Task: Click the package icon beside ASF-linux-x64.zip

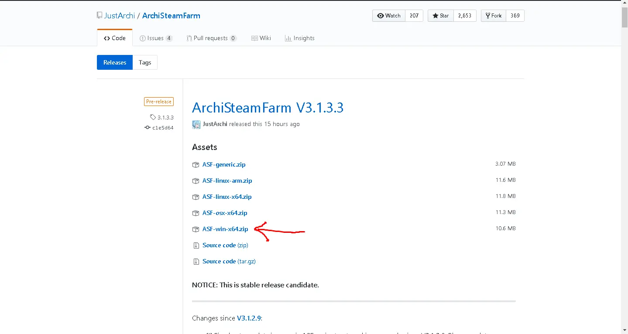Action: tap(196, 197)
